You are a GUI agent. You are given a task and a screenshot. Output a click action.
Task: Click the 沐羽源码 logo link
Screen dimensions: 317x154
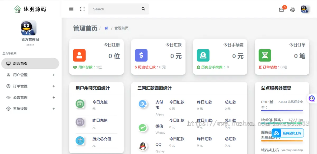[30, 9]
